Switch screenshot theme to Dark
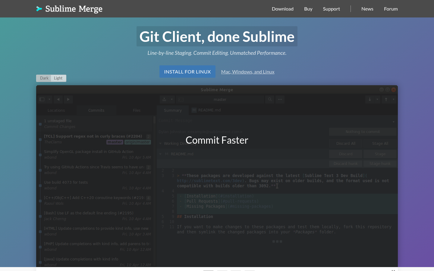 44,78
